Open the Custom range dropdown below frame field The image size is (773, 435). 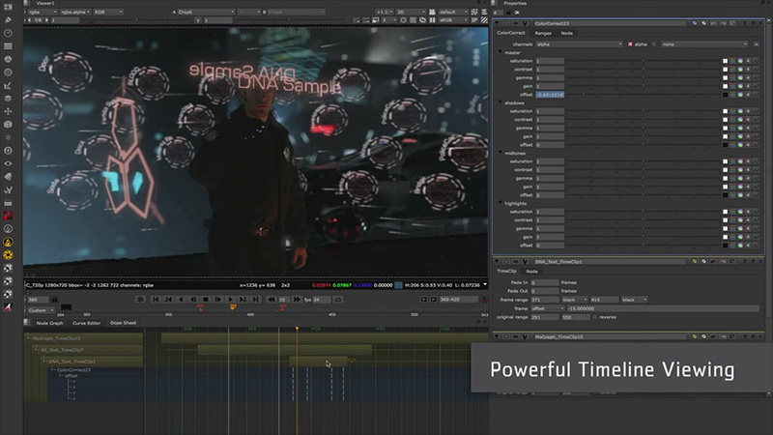click(x=41, y=310)
